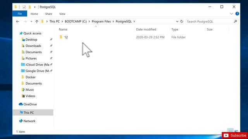Click the iCloud Drive folder icon
Screen dimensions: 248x139
tap(23, 64)
